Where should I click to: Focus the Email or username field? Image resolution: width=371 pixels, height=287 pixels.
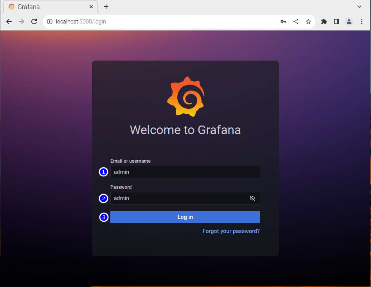click(185, 172)
